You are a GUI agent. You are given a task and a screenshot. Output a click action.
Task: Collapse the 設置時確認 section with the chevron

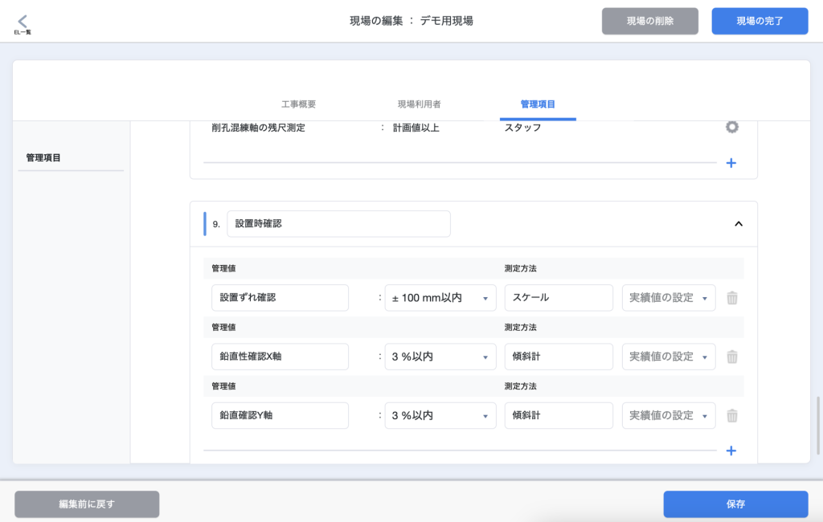click(x=738, y=224)
